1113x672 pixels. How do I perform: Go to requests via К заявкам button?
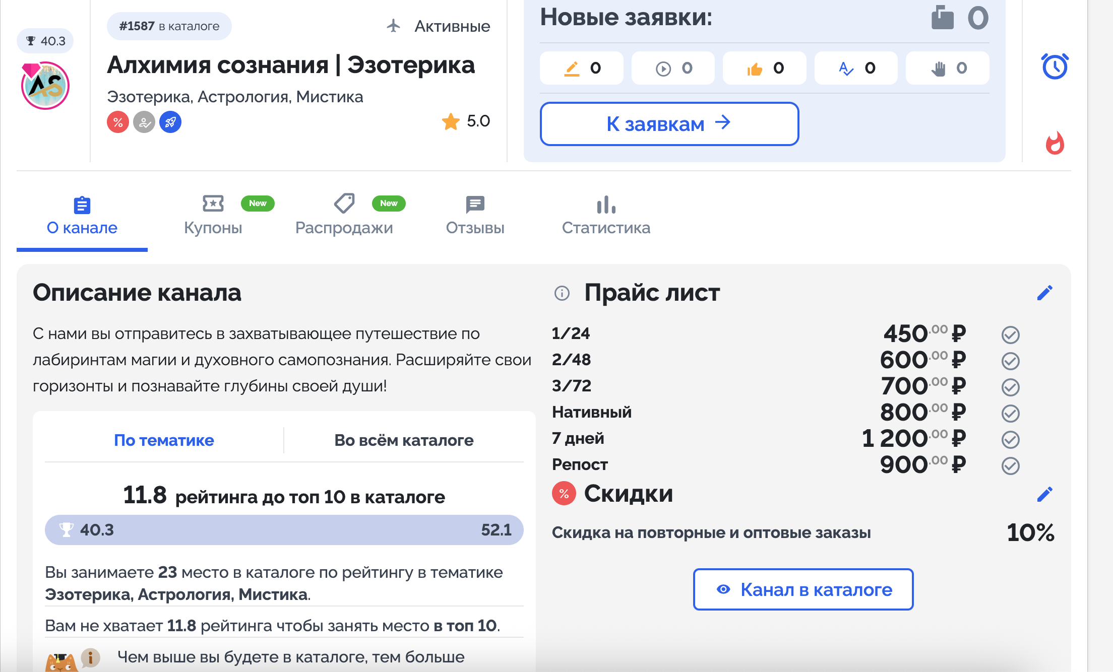pos(669,124)
